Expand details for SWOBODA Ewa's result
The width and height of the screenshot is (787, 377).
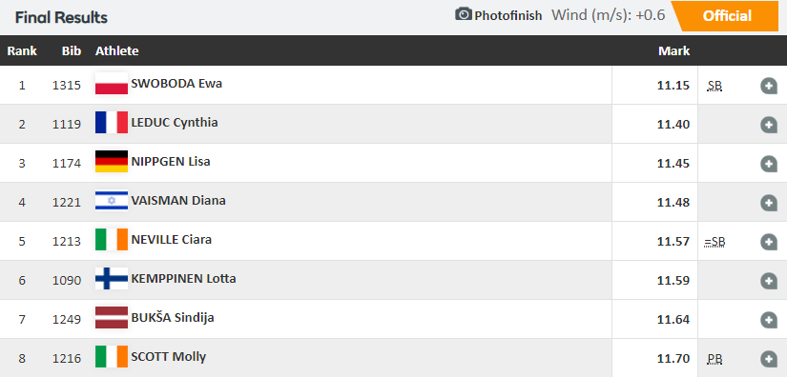point(769,86)
